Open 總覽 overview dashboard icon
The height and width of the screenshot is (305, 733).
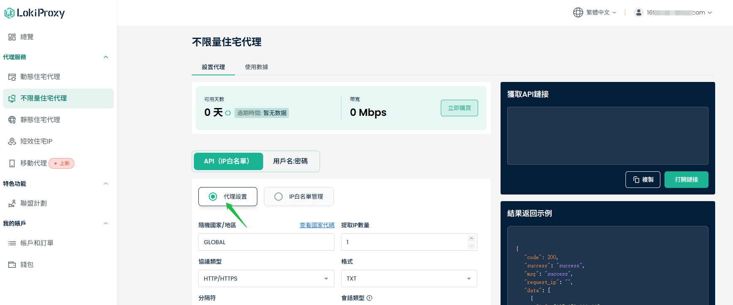click(12, 37)
